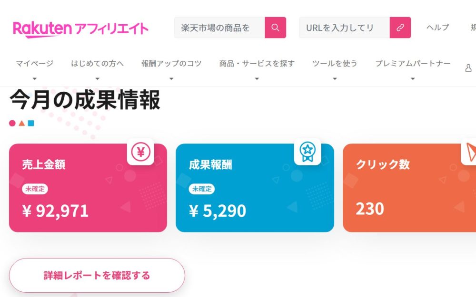Expand the 報酬アップのコツ dropdown arrow
Screen dimensions: 476x297
(x=171, y=79)
